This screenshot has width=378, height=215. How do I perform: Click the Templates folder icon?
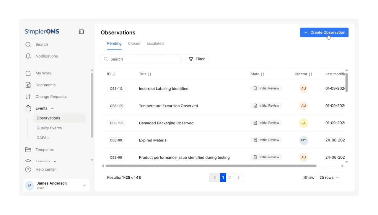click(x=28, y=150)
